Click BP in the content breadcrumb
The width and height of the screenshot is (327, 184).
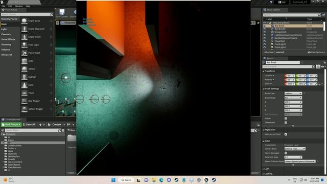68,125
